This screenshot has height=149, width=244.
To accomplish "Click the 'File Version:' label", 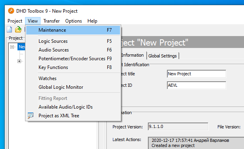I will pos(229,127).
